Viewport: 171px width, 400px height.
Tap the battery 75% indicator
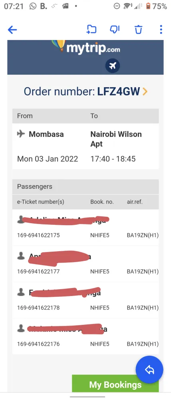156,6
